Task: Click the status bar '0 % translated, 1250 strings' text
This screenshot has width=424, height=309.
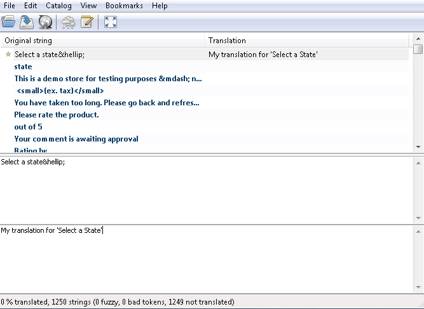Action: click(118, 302)
